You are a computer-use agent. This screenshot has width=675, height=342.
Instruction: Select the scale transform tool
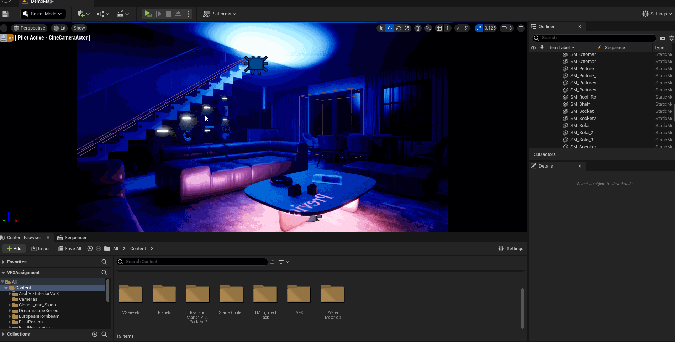tap(407, 28)
